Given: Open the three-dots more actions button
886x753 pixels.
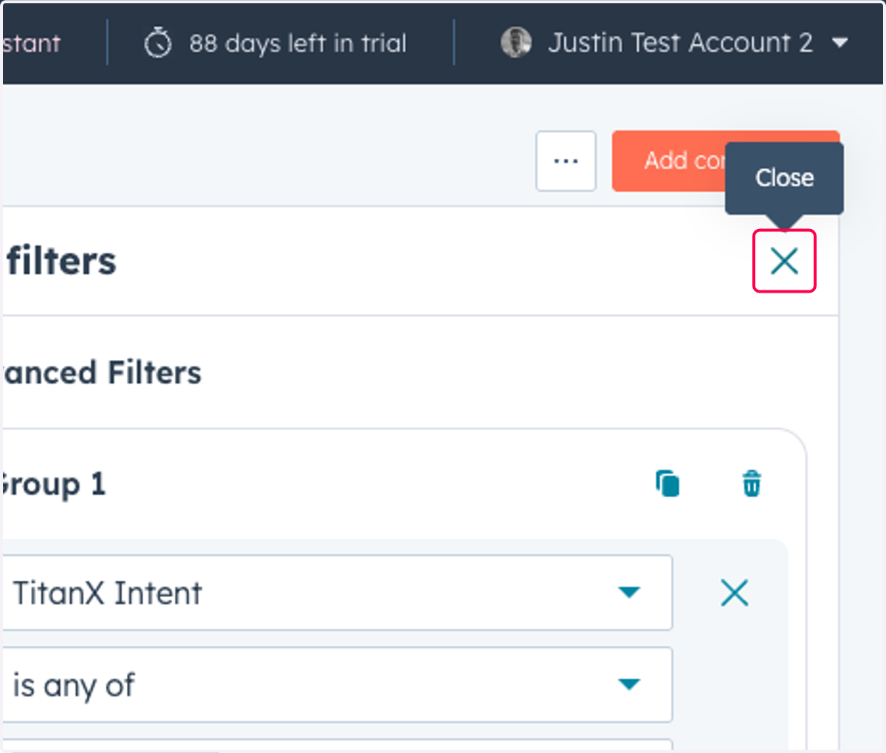Looking at the screenshot, I should coord(566,161).
